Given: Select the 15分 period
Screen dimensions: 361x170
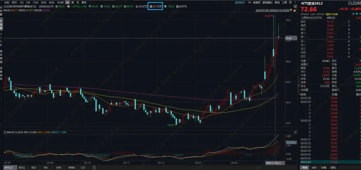Looking at the screenshot, I should 35,2.
